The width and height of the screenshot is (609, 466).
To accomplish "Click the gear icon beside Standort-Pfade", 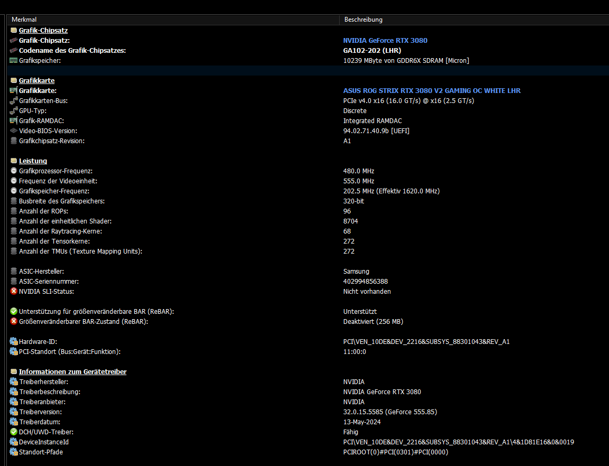I will 14,452.
